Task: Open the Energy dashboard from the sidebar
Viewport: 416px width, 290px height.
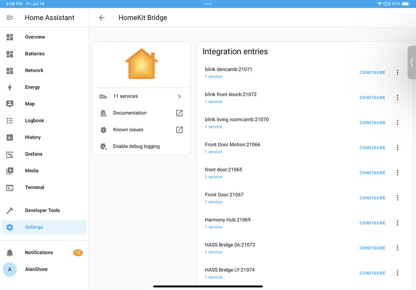Action: tap(32, 87)
